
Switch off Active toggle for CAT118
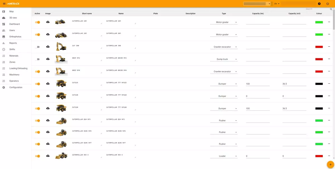click(37, 96)
